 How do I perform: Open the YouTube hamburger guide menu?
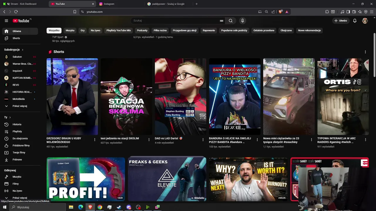click(6, 21)
